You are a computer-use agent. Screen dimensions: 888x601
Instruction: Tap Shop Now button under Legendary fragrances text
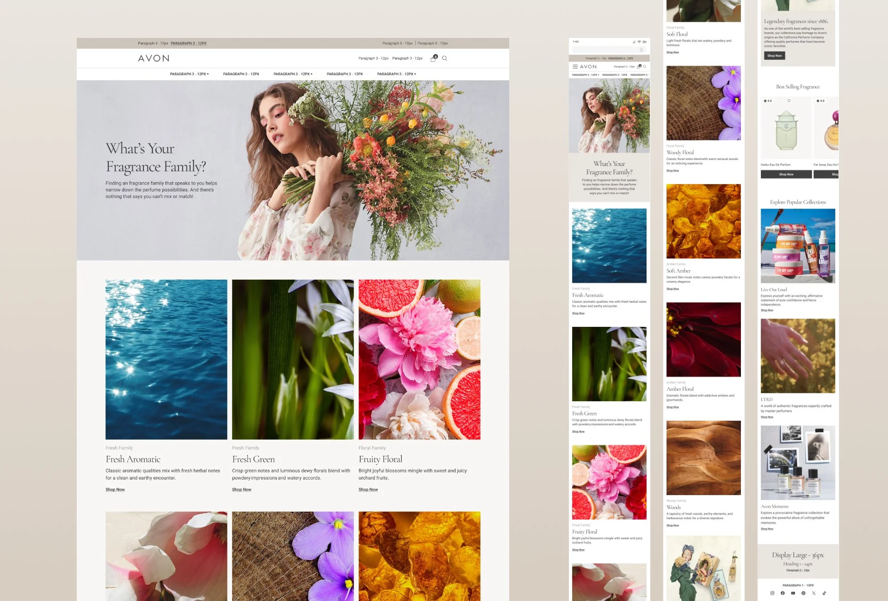point(775,55)
